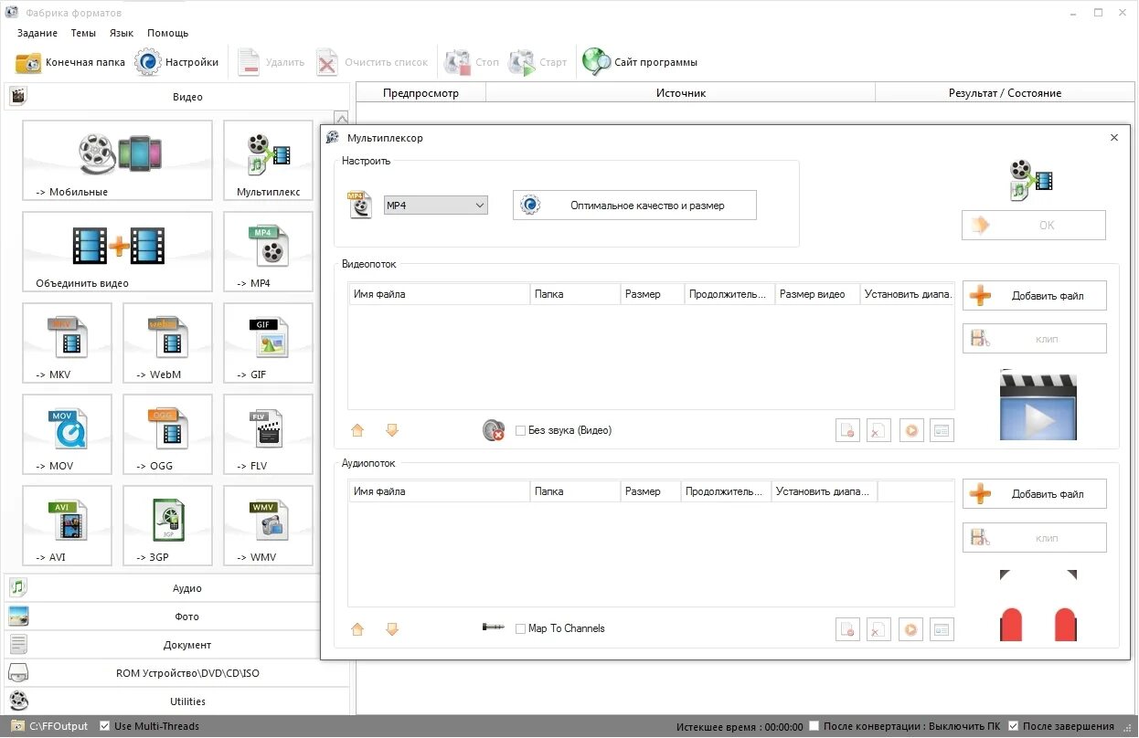Screen dimensions: 1139x738
Task: Open the Помощь menu
Action: click(168, 33)
